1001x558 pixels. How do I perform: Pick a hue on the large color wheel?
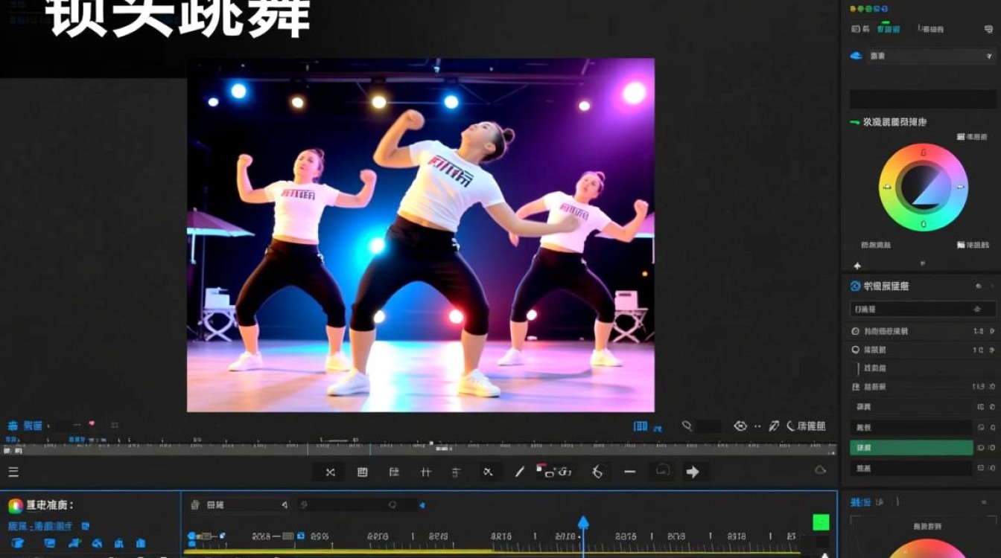924,187
